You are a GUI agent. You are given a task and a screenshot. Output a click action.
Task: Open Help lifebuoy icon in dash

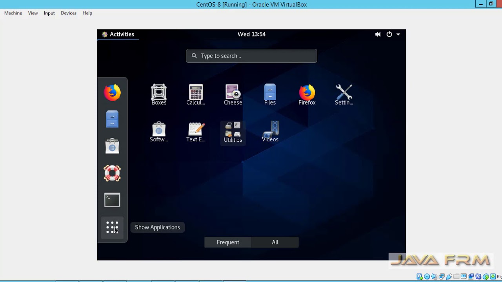coord(112,173)
